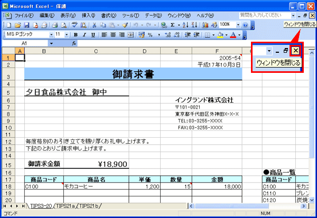Select the Format Painter brush icon
The image size is (317, 218).
[125, 25]
